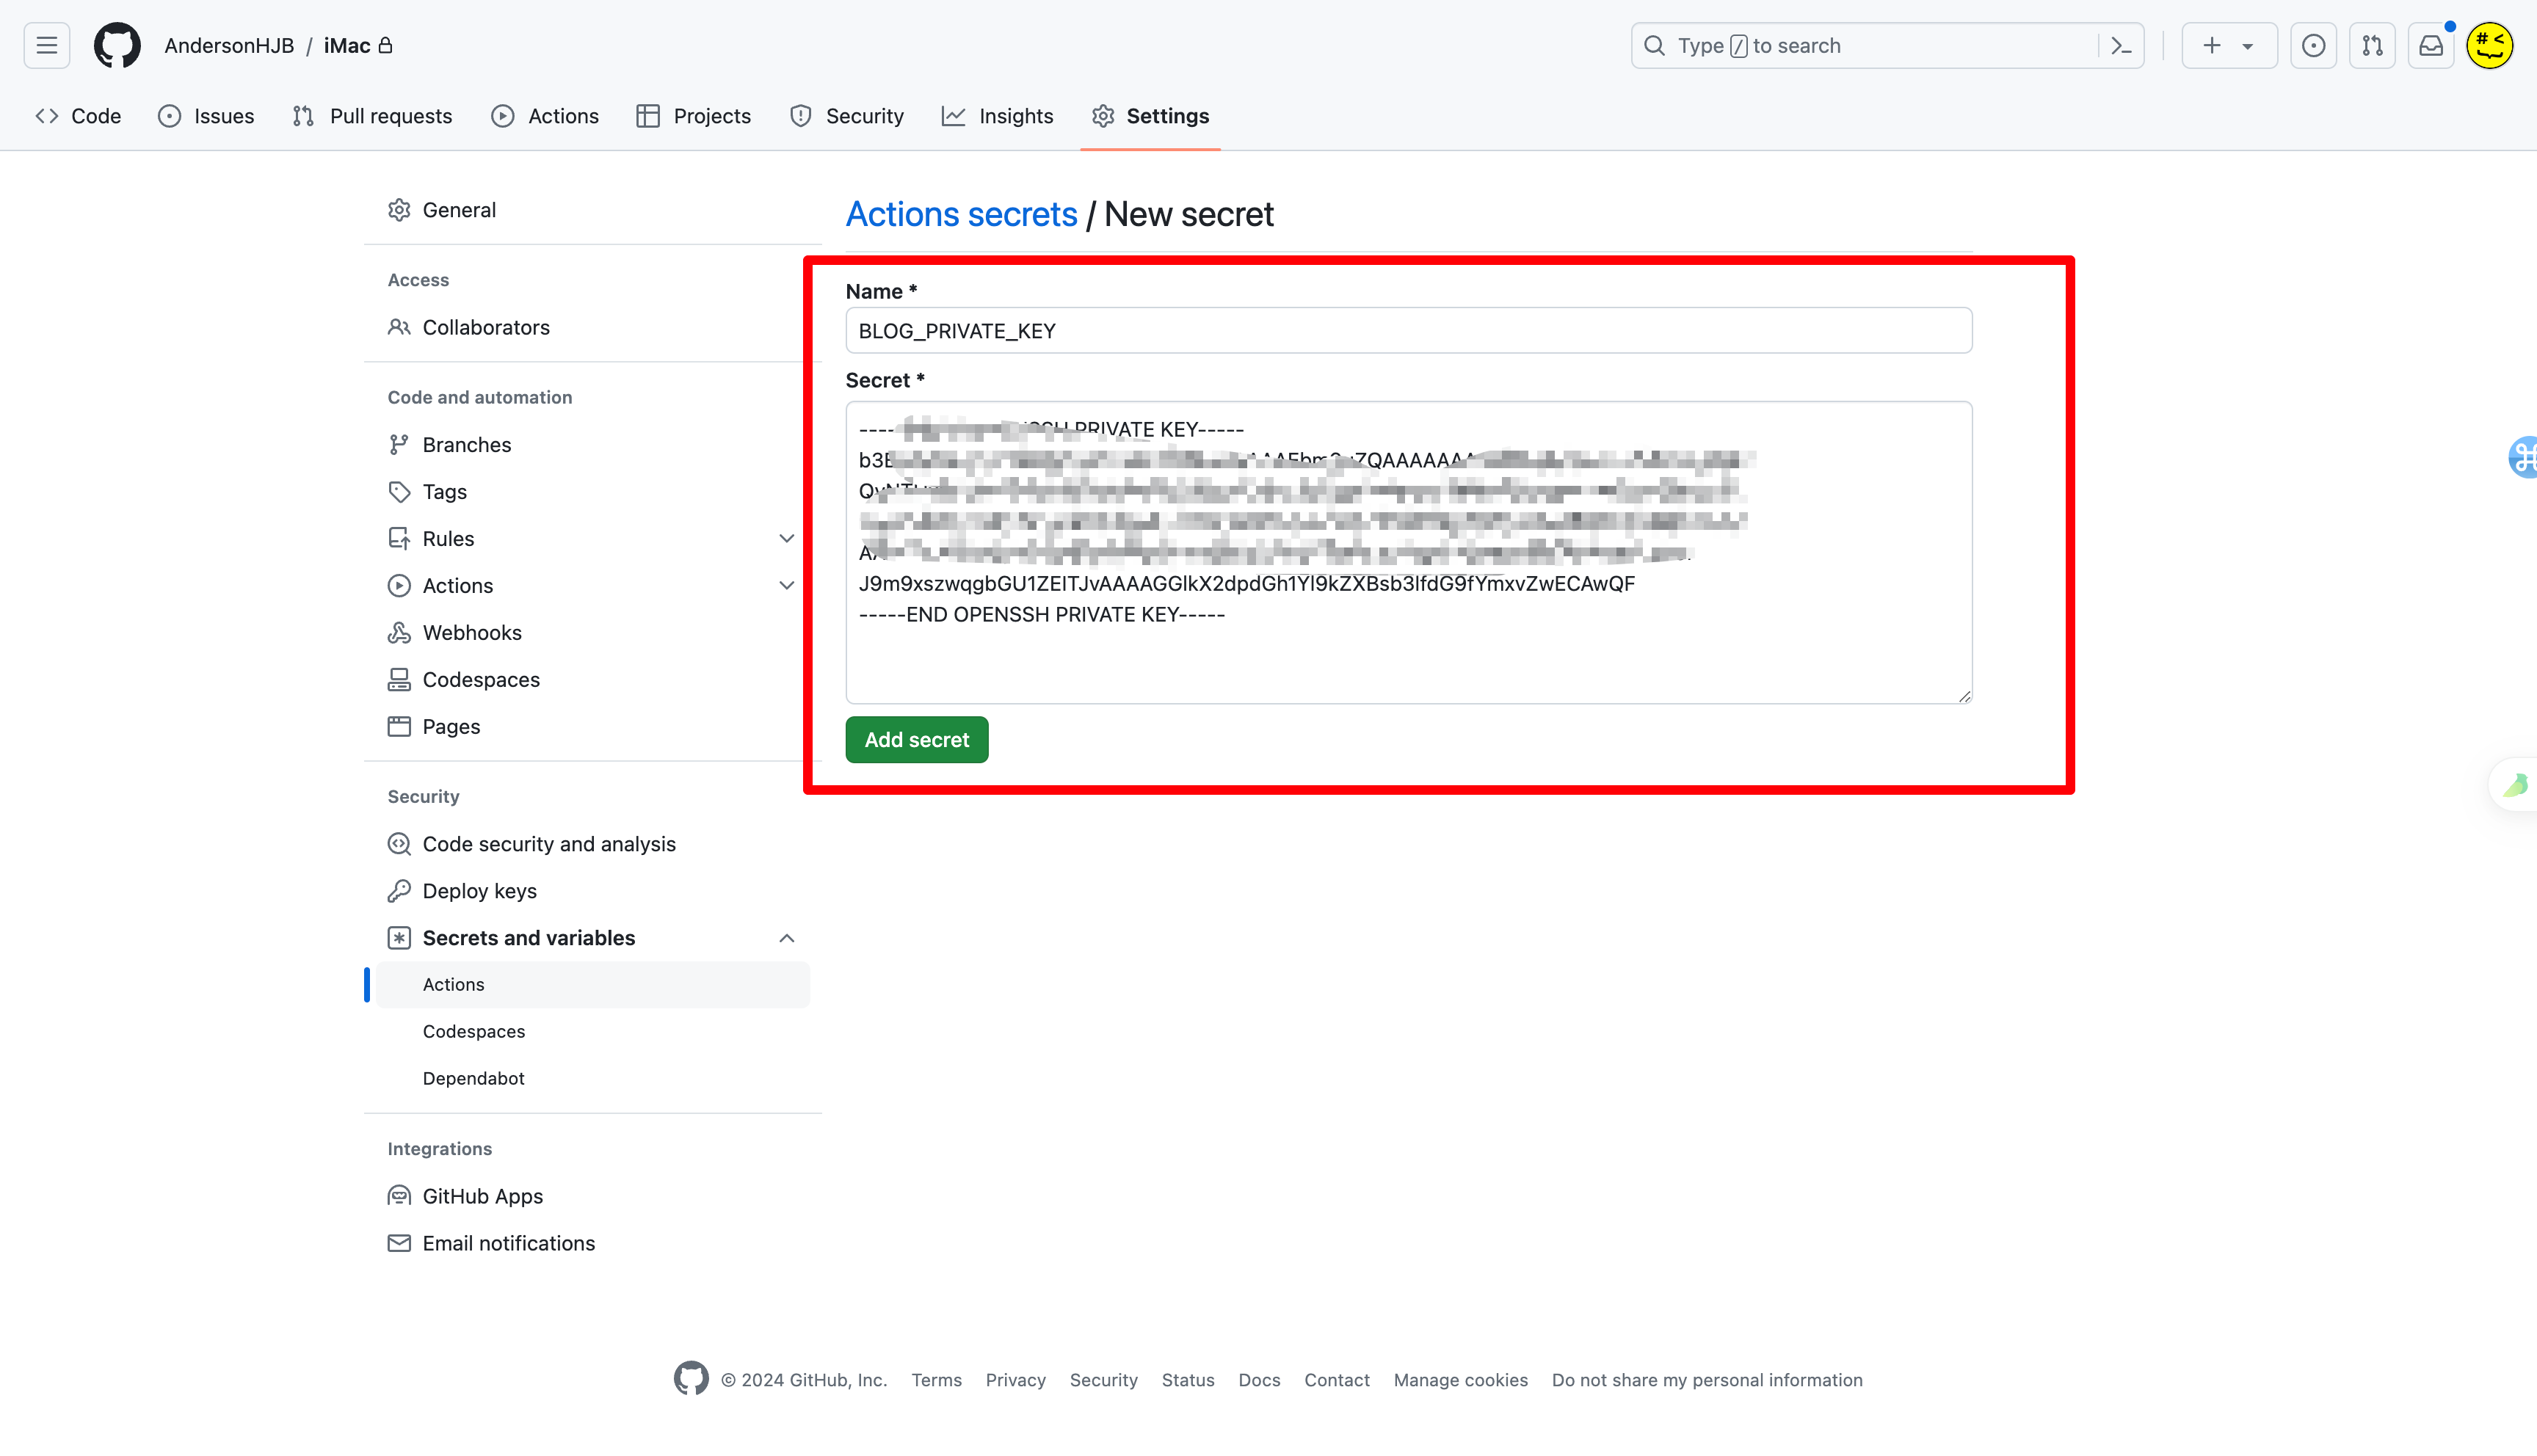The width and height of the screenshot is (2537, 1456).
Task: Expand the create-new dropdown caret
Action: click(2248, 46)
